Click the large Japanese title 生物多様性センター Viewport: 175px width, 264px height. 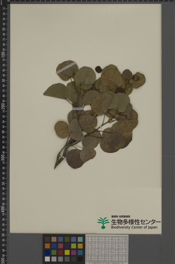136,222
